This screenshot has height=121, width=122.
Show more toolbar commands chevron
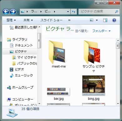point(69,20)
